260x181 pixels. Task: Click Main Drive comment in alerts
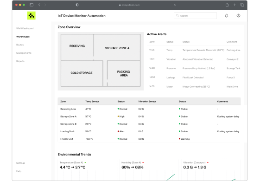click(232, 86)
